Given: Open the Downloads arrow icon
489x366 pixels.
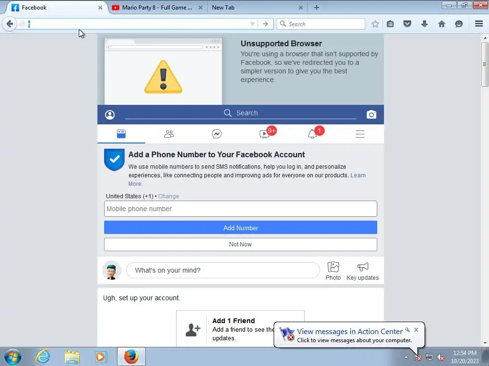Looking at the screenshot, I should pyautogui.click(x=425, y=24).
